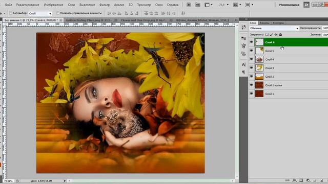Close the Без имени-1 document tab

point(60,20)
